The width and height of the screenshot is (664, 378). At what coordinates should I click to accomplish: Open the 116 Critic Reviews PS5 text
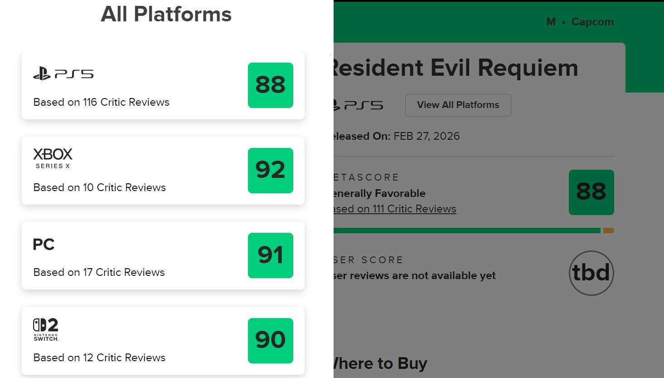coord(101,102)
